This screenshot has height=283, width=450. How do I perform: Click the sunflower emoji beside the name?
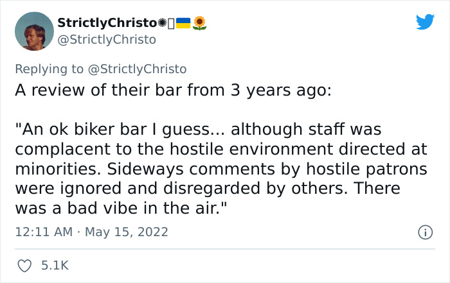[x=200, y=23]
